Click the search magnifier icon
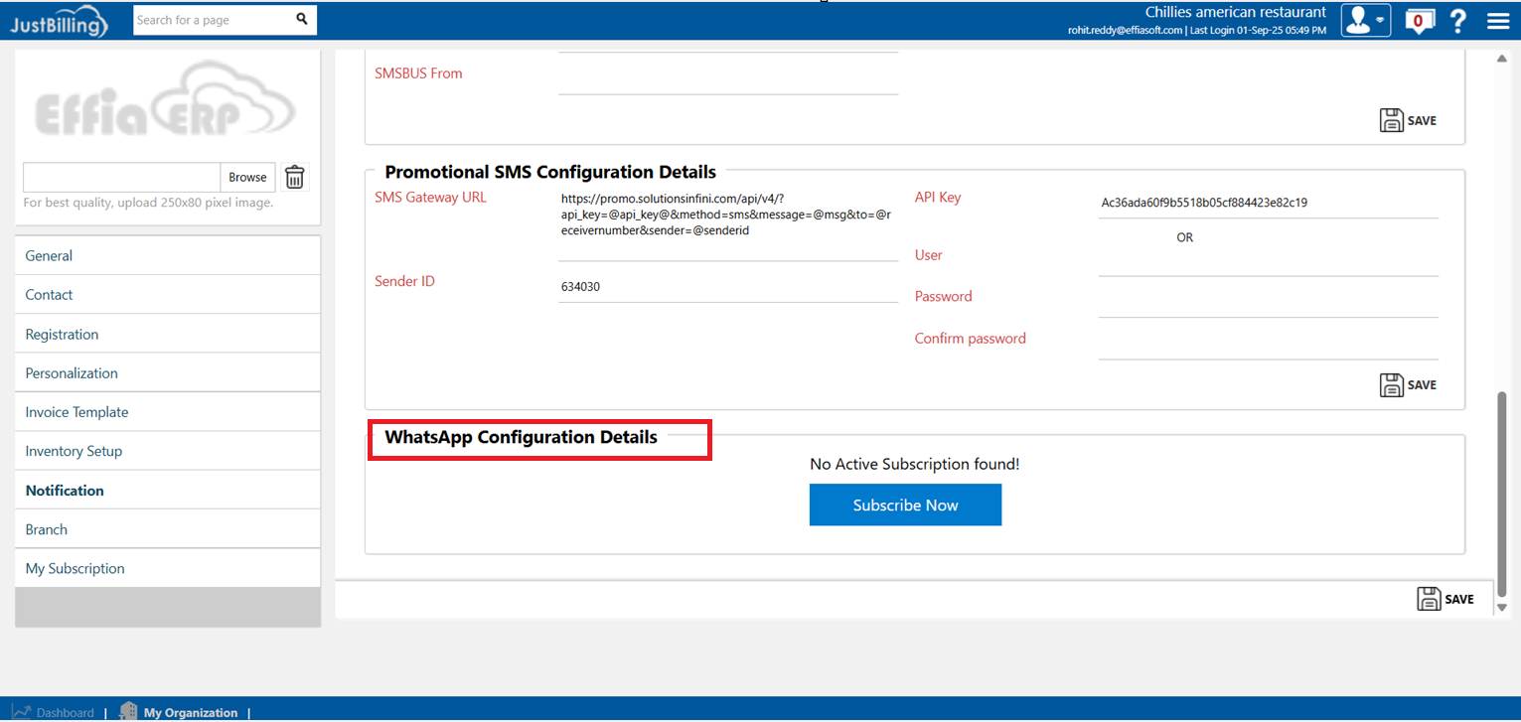This screenshot has width=1521, height=722. pos(302,19)
